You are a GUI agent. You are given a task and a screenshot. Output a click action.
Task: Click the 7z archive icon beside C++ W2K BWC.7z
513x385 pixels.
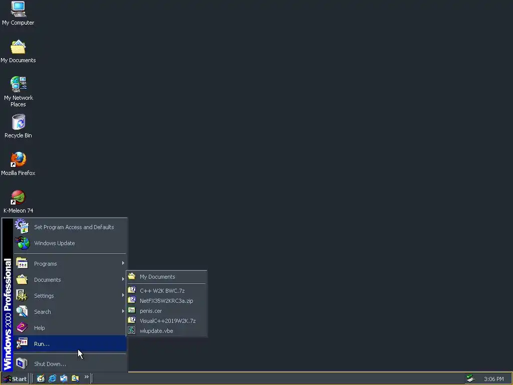132,290
